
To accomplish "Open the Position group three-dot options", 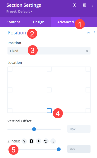I will pos(94,33).
